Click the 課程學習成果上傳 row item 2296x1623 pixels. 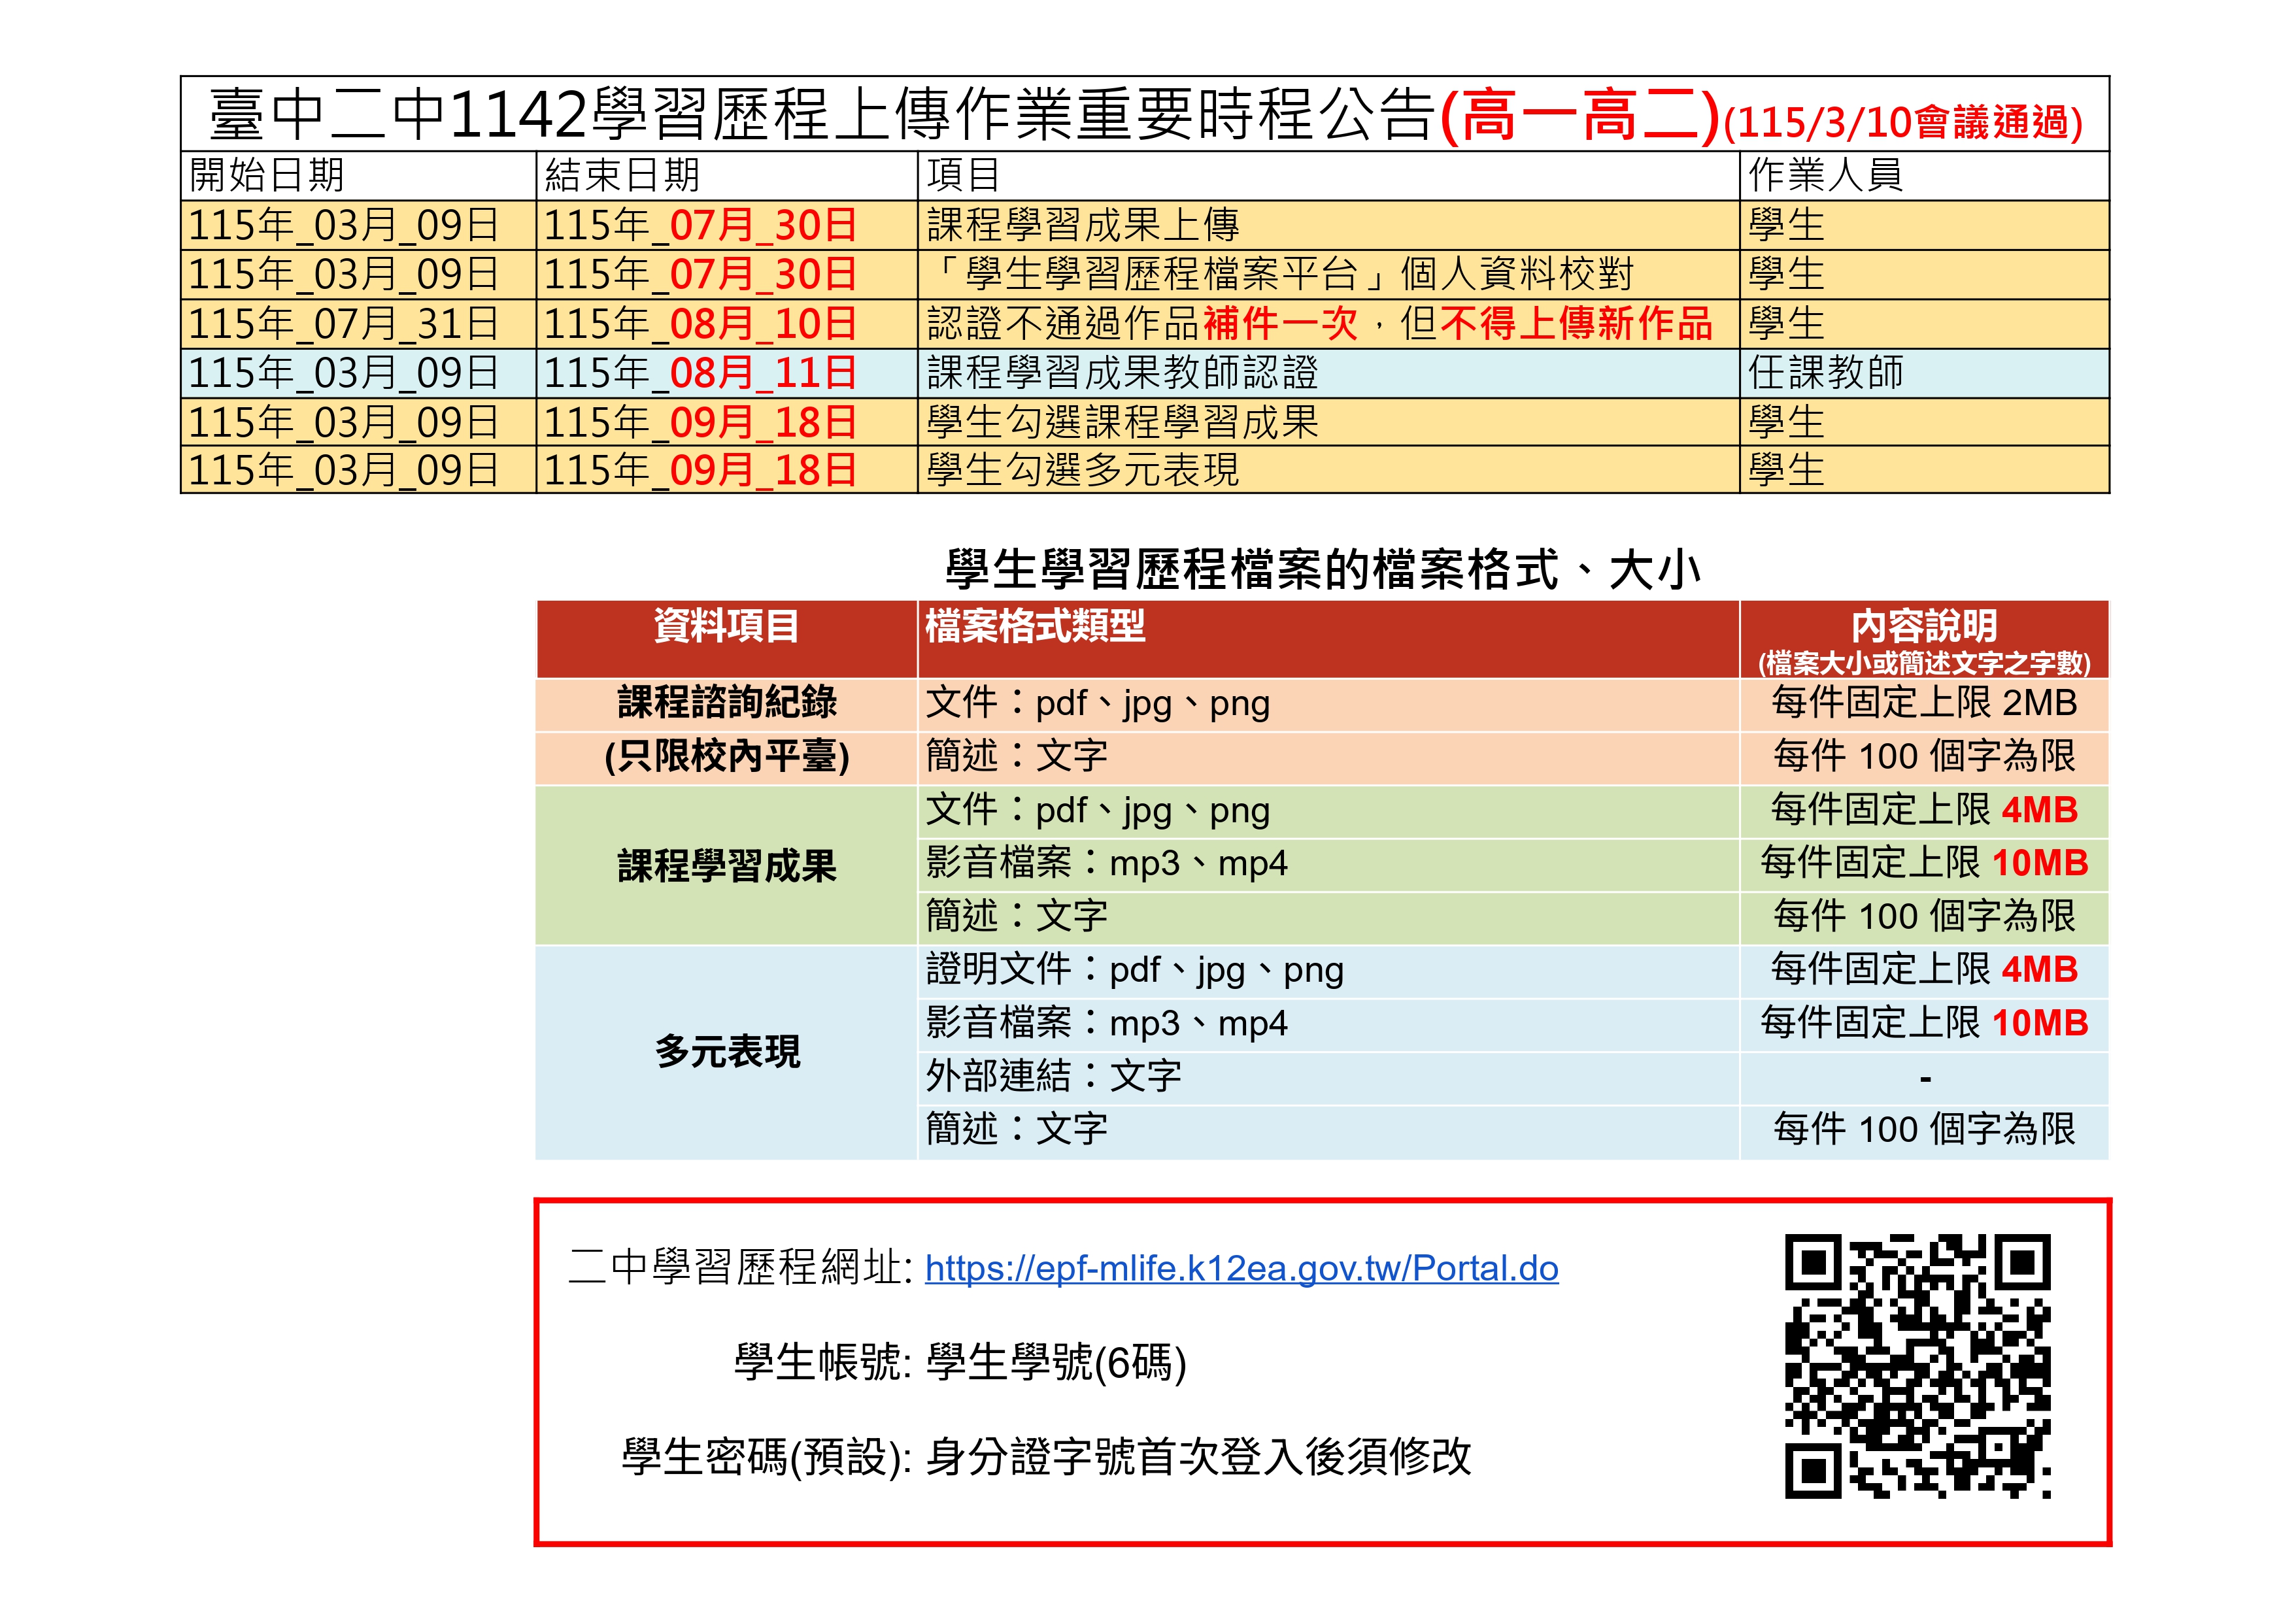point(1328,225)
